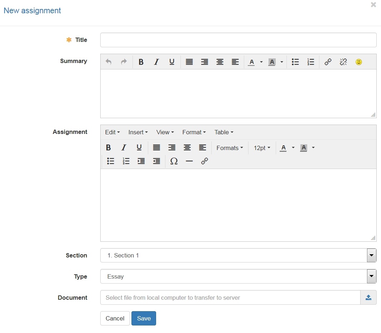Image resolution: width=381 pixels, height=333 pixels.
Task: Click the upload icon beside the Document field
Action: pos(368,298)
